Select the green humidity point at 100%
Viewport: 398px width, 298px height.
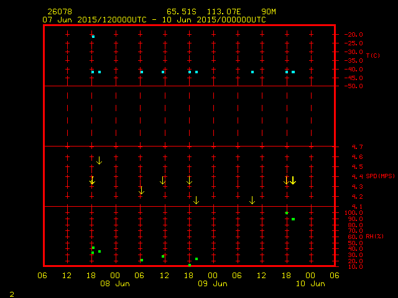coord(287,213)
